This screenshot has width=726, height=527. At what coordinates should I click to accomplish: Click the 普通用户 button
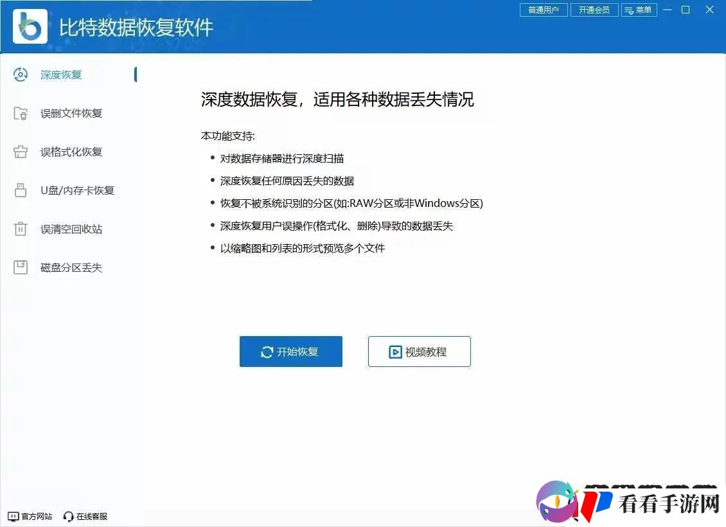pos(544,10)
